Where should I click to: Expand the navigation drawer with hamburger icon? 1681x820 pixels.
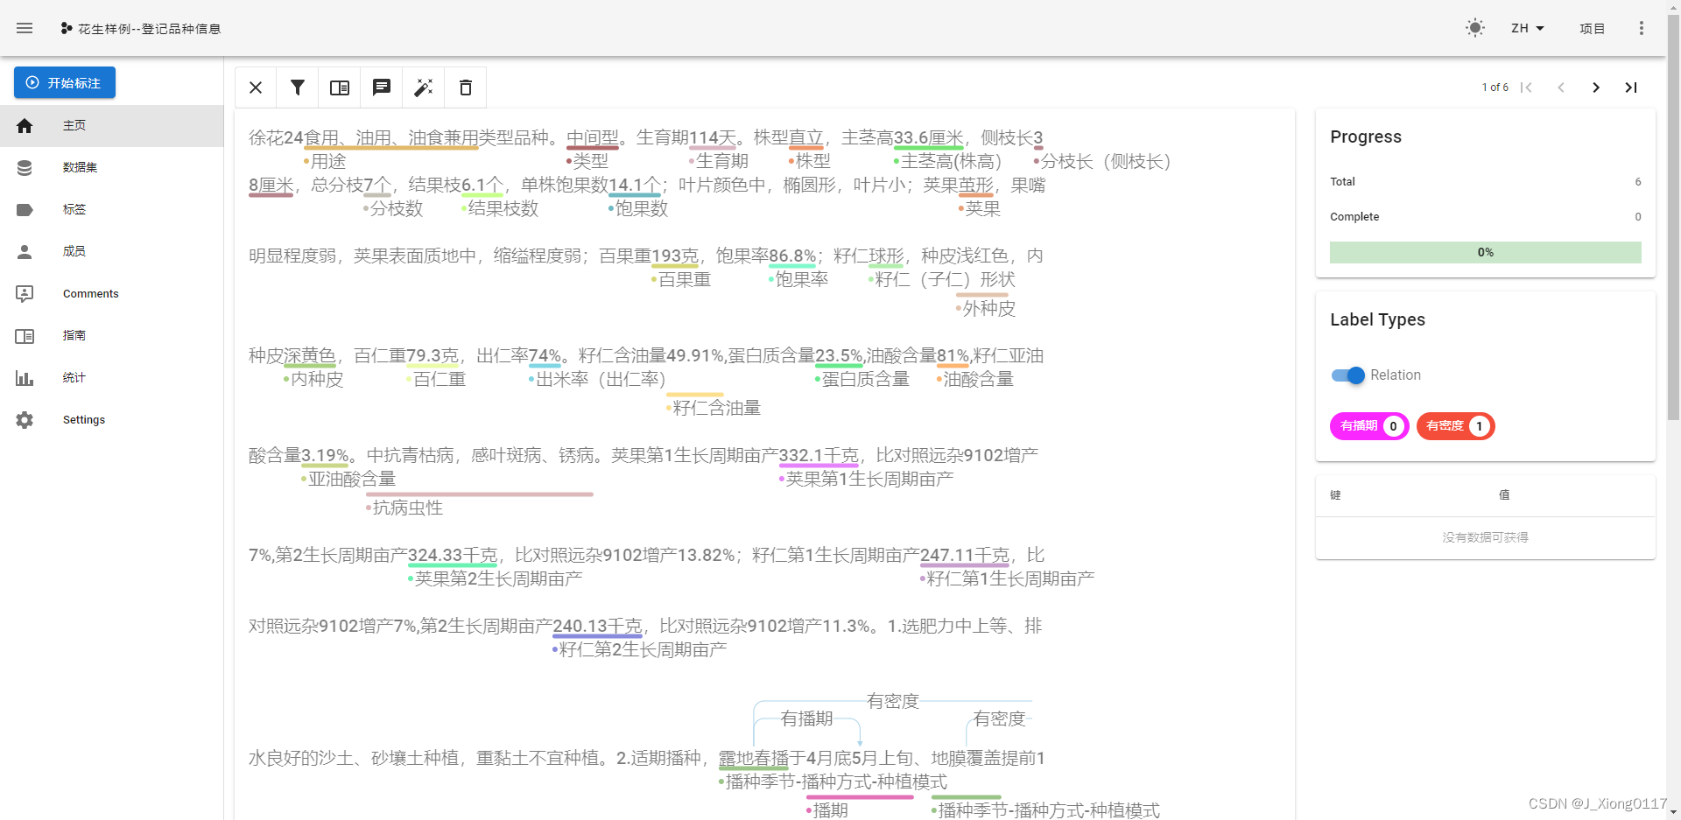(x=25, y=27)
